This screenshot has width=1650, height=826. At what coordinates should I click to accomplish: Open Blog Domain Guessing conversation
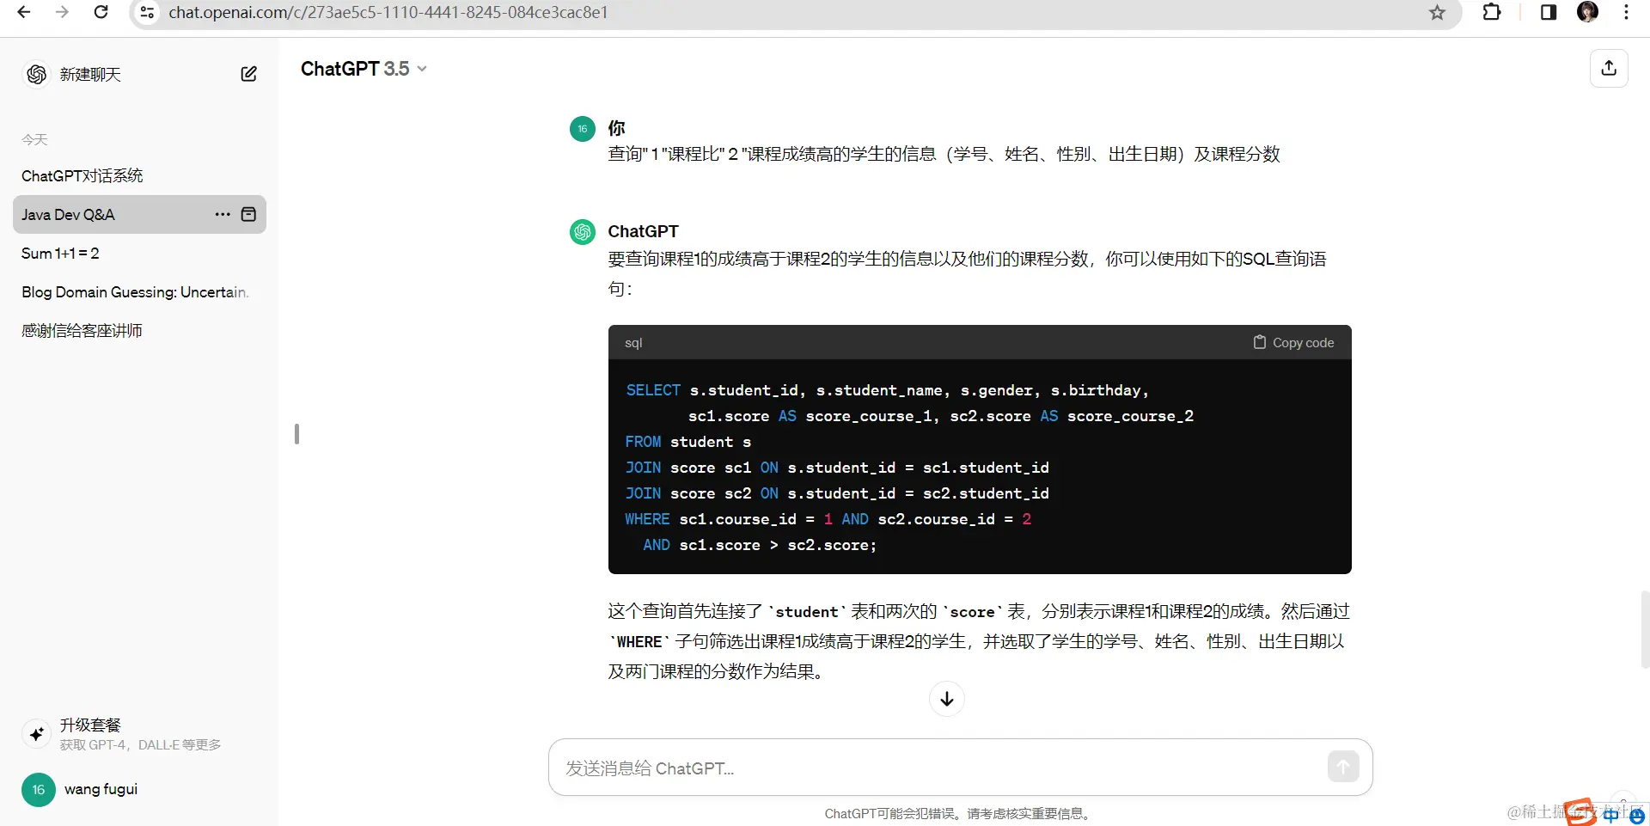pos(139,291)
